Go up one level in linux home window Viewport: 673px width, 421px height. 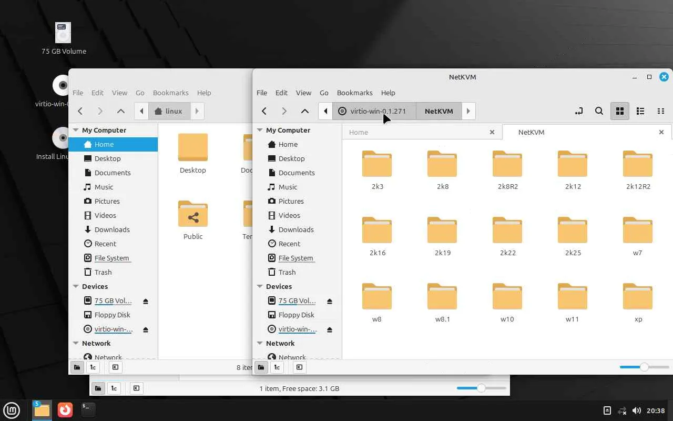[121, 111]
